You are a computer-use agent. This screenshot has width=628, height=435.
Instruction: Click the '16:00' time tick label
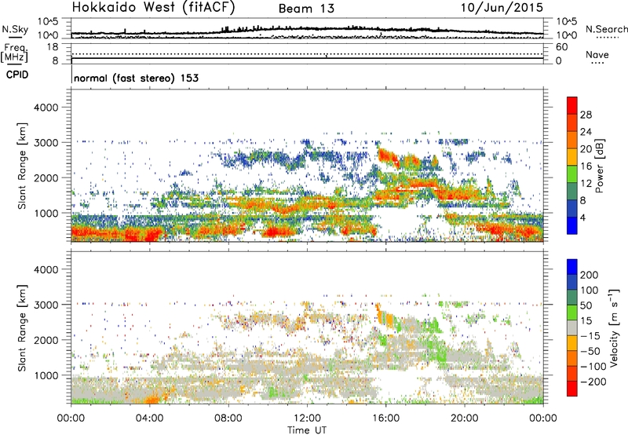tap(385, 419)
